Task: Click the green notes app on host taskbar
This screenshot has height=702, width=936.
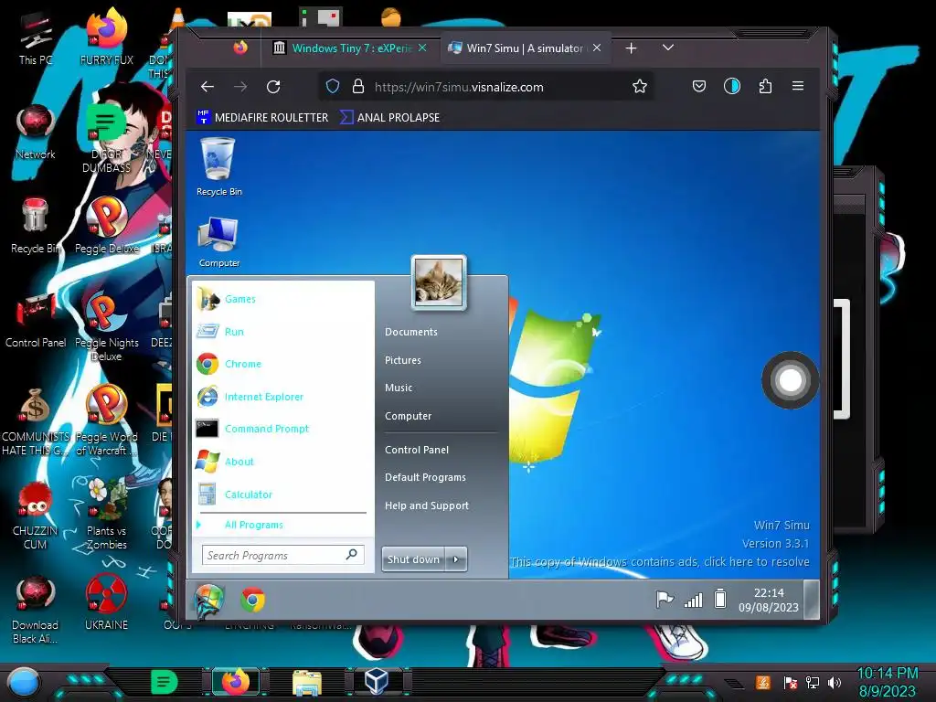Action: click(x=165, y=682)
